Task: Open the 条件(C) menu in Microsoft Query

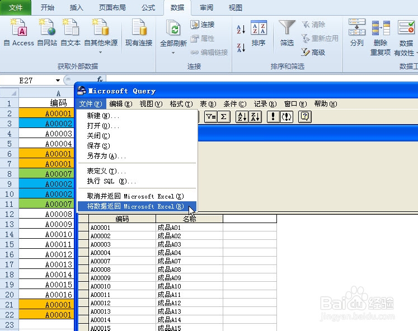Action: [235, 103]
